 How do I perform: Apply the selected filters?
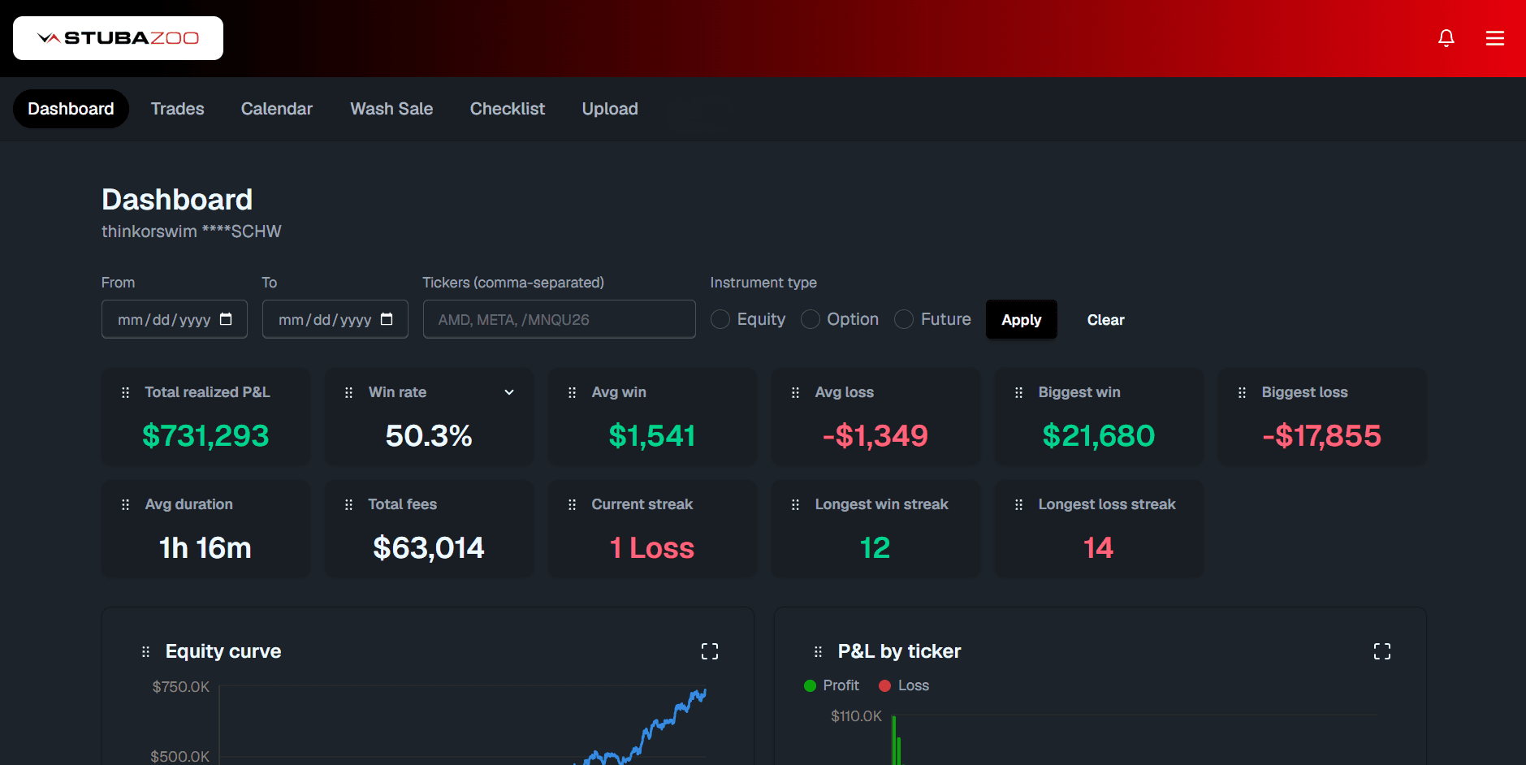coord(1022,319)
